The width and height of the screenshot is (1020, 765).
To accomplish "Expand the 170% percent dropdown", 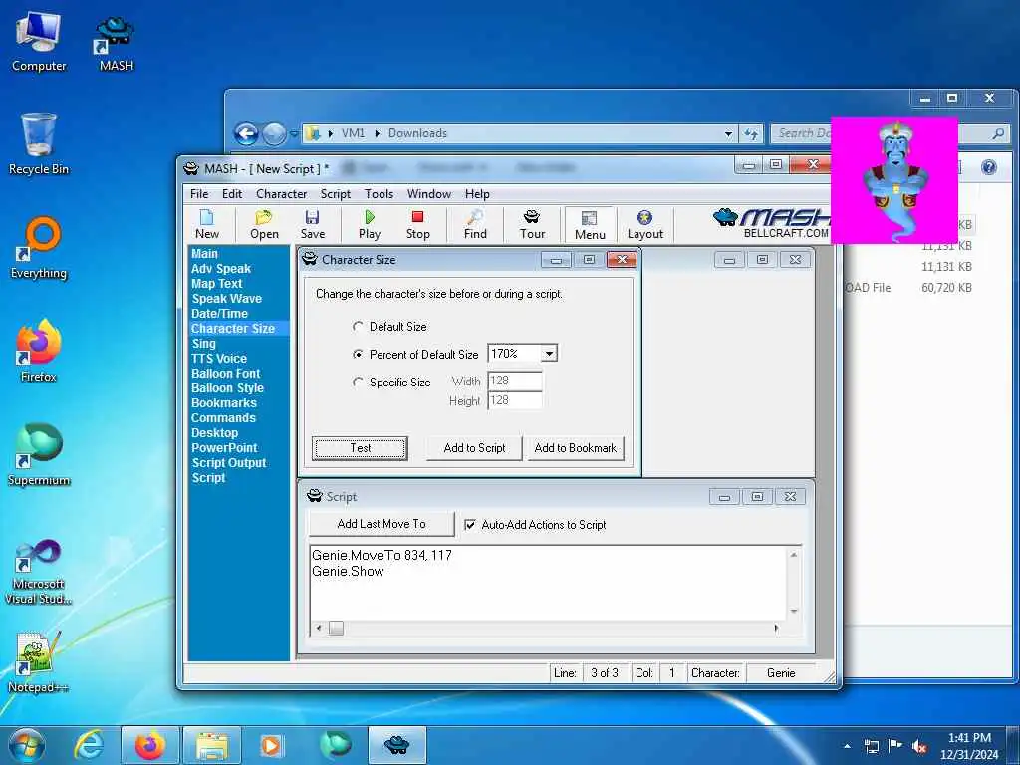I will [x=549, y=354].
